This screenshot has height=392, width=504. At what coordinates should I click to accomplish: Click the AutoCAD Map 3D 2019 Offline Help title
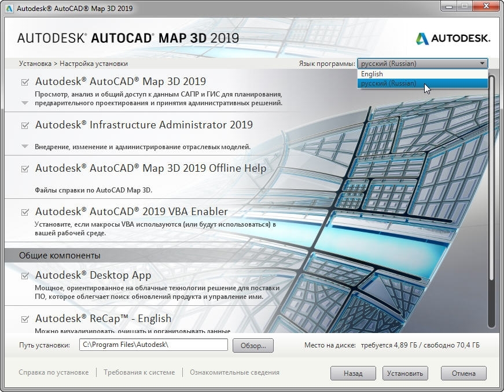point(151,168)
